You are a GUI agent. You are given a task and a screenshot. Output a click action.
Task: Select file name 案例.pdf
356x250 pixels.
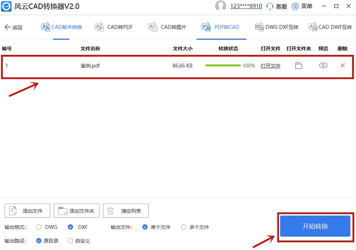(x=90, y=65)
